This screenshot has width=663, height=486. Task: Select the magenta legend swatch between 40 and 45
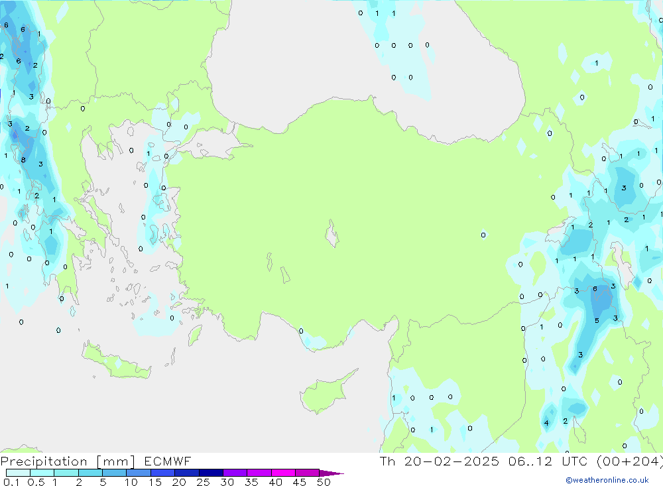click(283, 473)
